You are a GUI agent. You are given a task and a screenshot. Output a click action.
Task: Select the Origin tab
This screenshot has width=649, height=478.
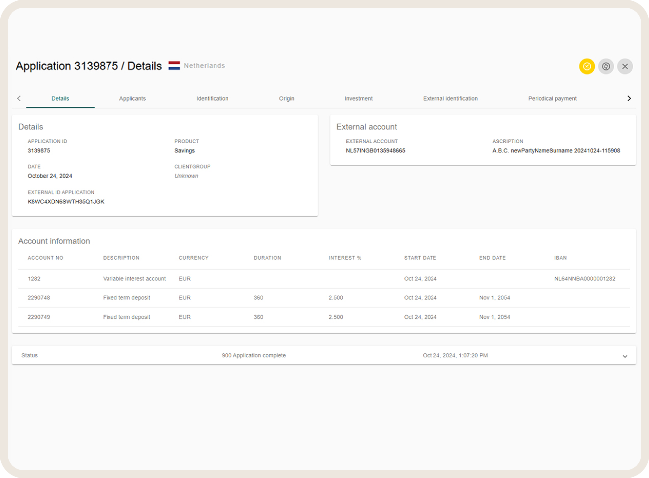point(287,98)
